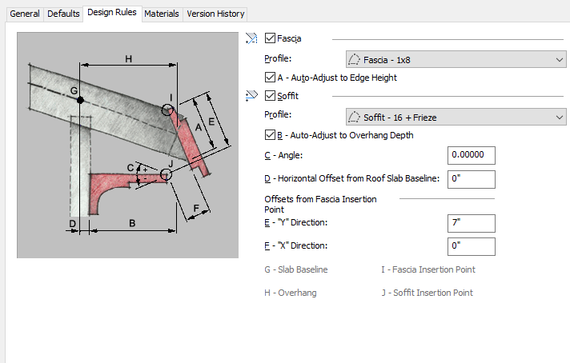
Task: Click the roof fascia soffit diagram image
Action: [x=127, y=146]
